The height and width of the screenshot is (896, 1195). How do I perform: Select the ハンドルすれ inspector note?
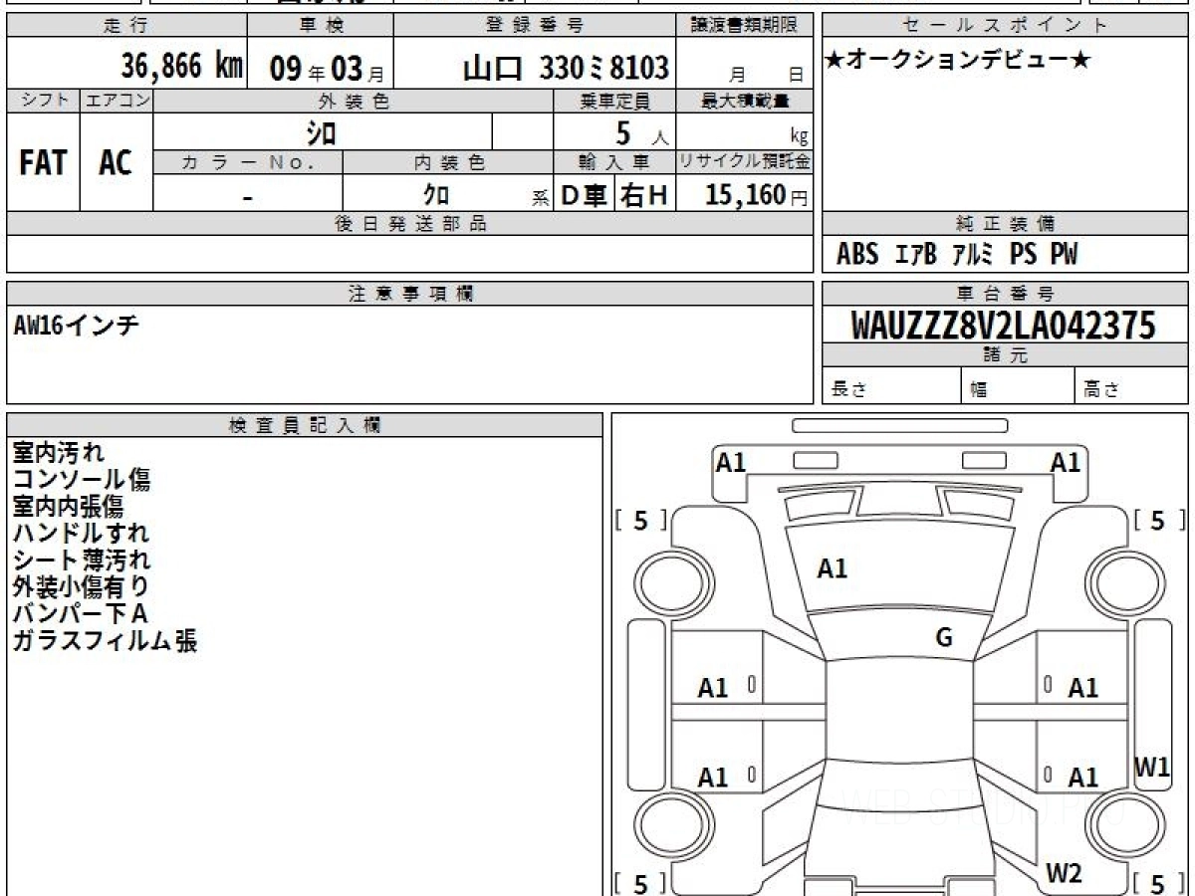82,535
